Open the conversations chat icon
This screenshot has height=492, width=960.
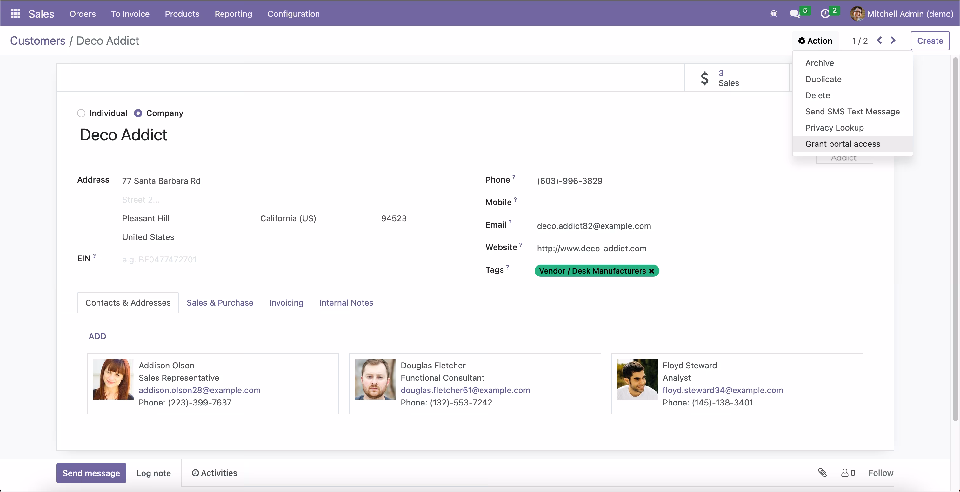795,14
